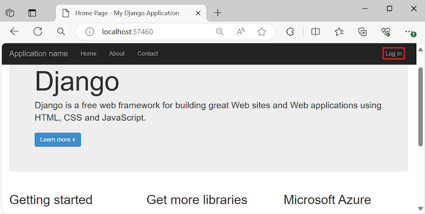Image resolution: width=425 pixels, height=214 pixels.
Task: Click the browser Back arrow button
Action: click(14, 32)
